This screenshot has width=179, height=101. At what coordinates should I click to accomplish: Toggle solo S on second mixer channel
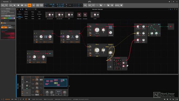click(141, 33)
